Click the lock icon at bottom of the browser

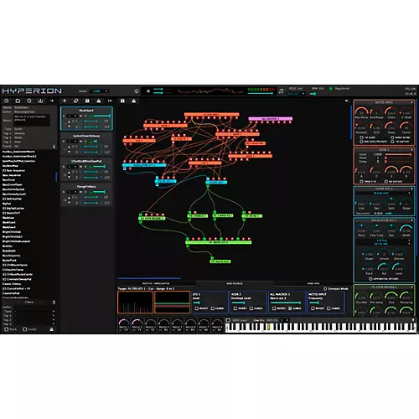tap(52, 329)
